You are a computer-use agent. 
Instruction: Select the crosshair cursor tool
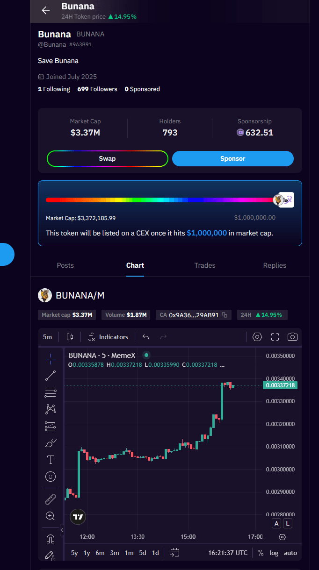(51, 358)
